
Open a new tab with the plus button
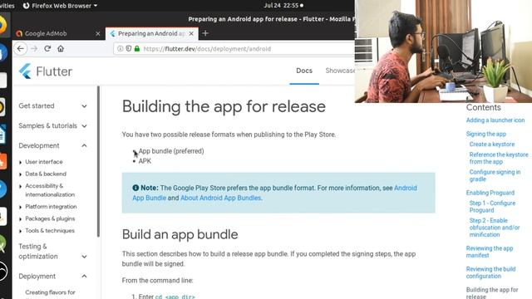tap(205, 33)
